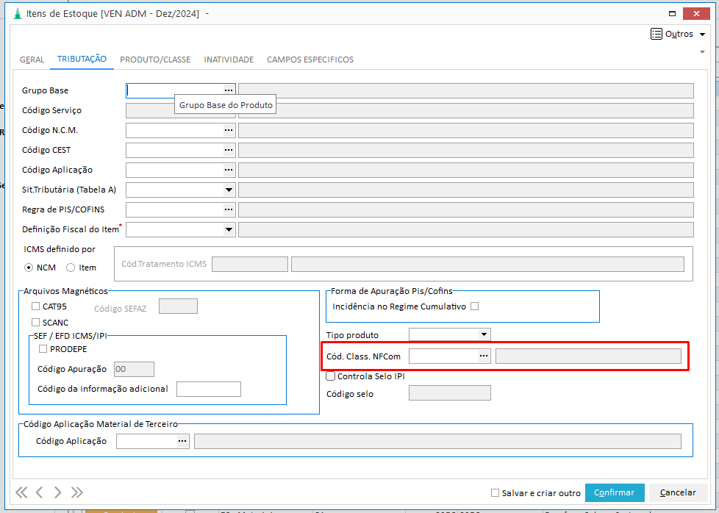Click small collapse arrow below Outros

(703, 52)
